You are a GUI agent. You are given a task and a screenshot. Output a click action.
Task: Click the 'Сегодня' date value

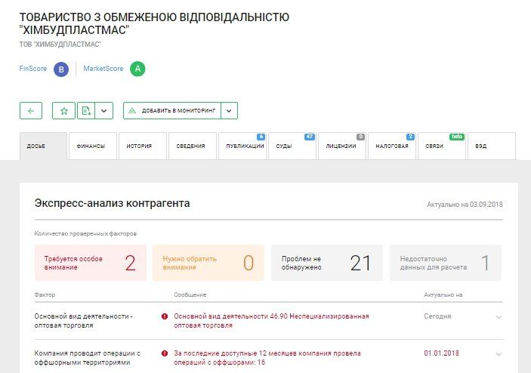click(x=437, y=316)
